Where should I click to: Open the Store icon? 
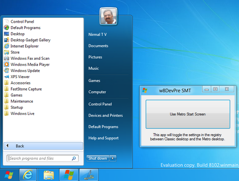pos(7,52)
